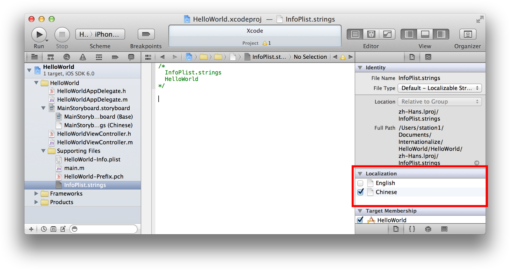Switch to the Assistant editor
Image resolution: width=510 pixels, height=270 pixels.
click(x=371, y=34)
